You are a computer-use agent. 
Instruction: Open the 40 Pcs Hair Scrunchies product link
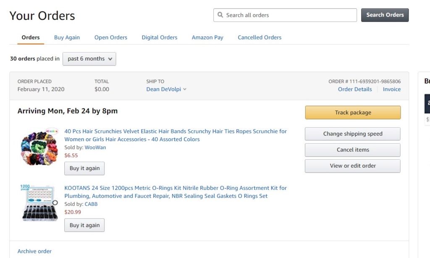click(x=176, y=135)
